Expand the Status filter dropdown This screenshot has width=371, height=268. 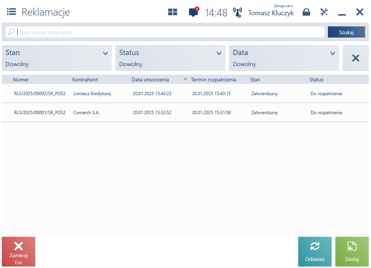pyautogui.click(x=170, y=58)
